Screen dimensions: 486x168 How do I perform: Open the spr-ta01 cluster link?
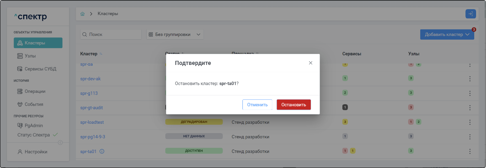click(88, 151)
